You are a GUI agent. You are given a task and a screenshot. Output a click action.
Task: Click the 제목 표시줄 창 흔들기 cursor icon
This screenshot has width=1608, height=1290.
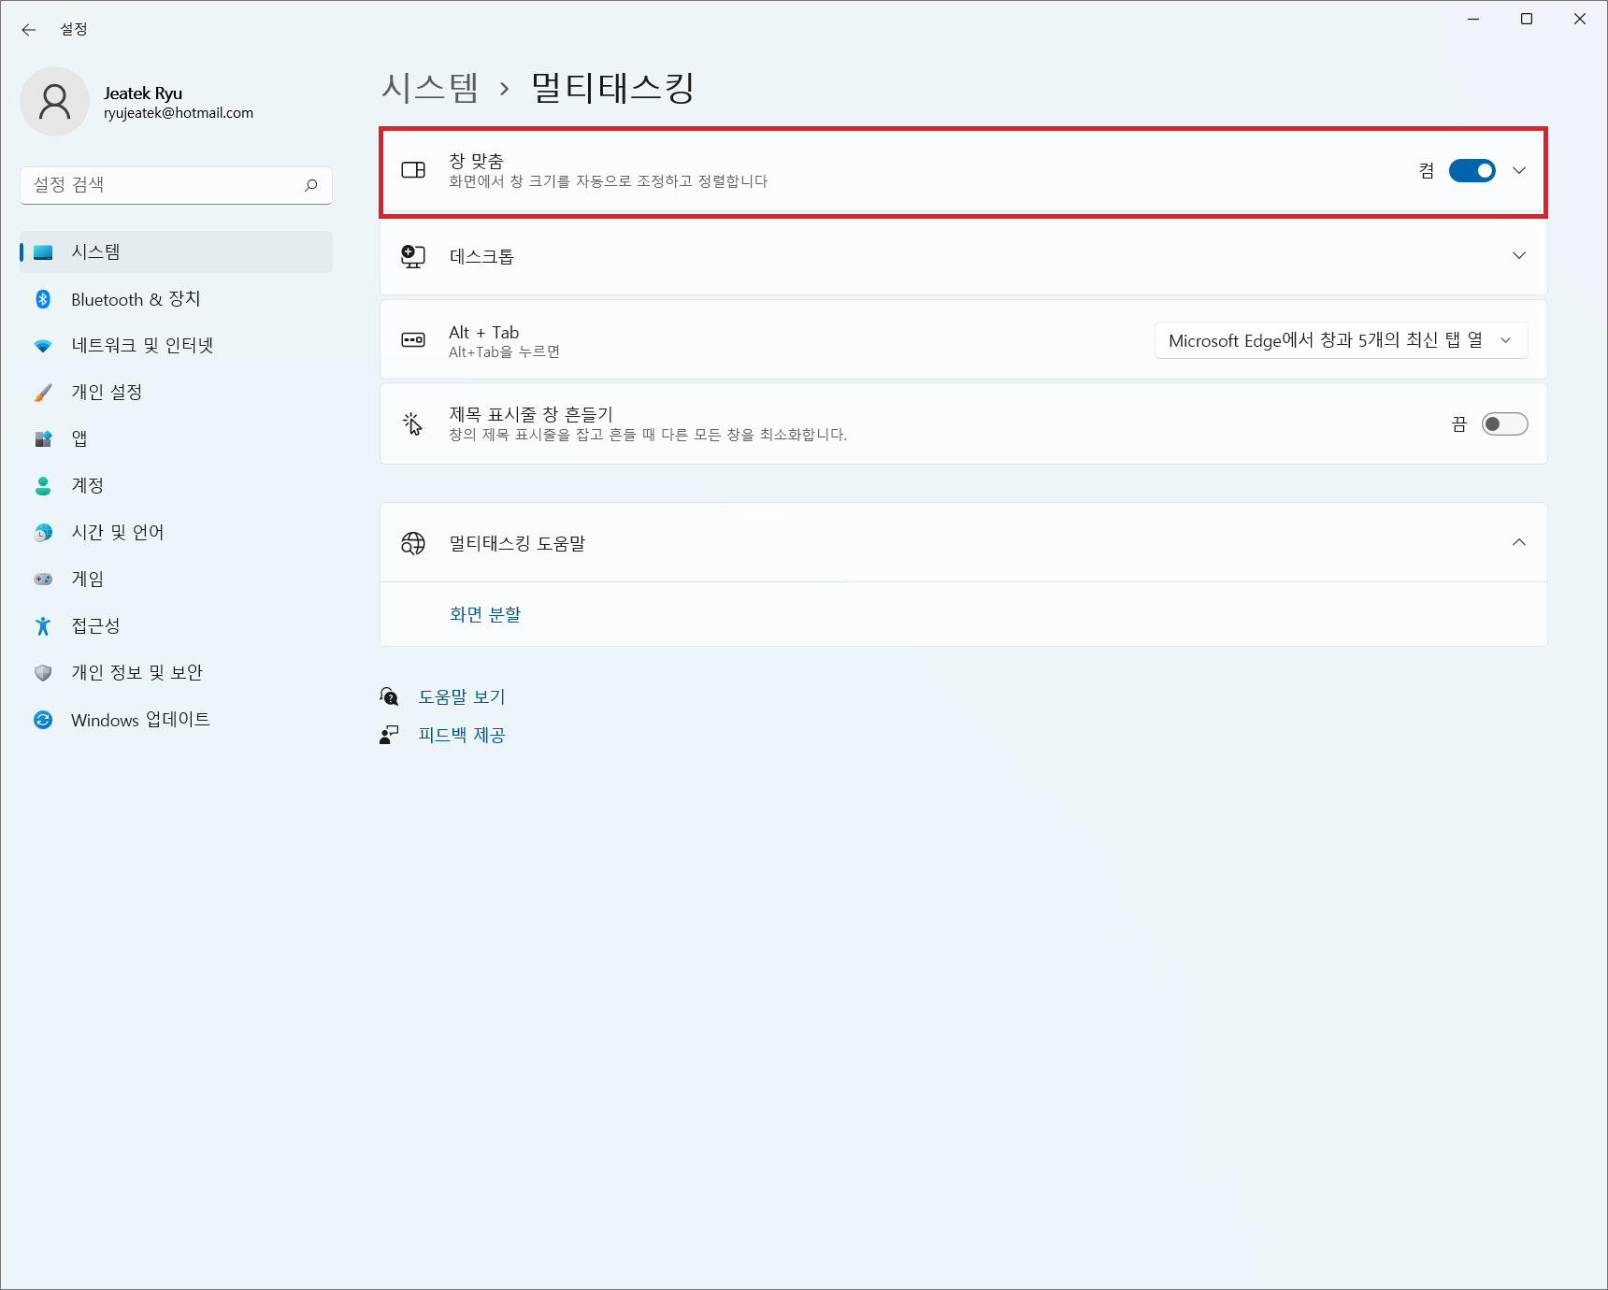pyautogui.click(x=413, y=424)
